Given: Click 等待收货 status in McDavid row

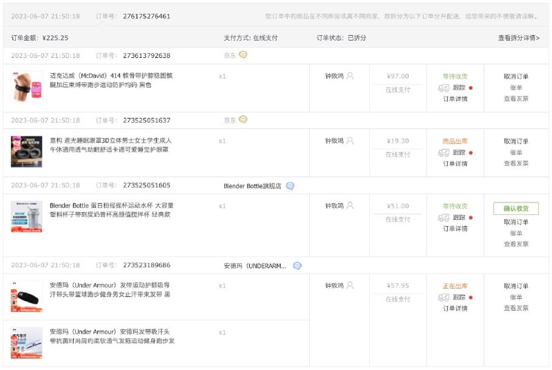Looking at the screenshot, I should pyautogui.click(x=455, y=76).
